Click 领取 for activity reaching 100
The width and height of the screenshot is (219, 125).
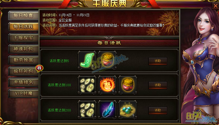pos(158,85)
